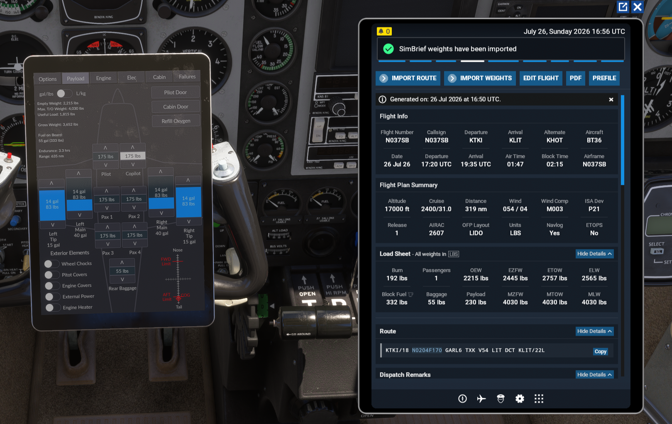Screen dimensions: 672x424
Task: Click the IMPORT ROUTE button
Action: [x=408, y=78]
